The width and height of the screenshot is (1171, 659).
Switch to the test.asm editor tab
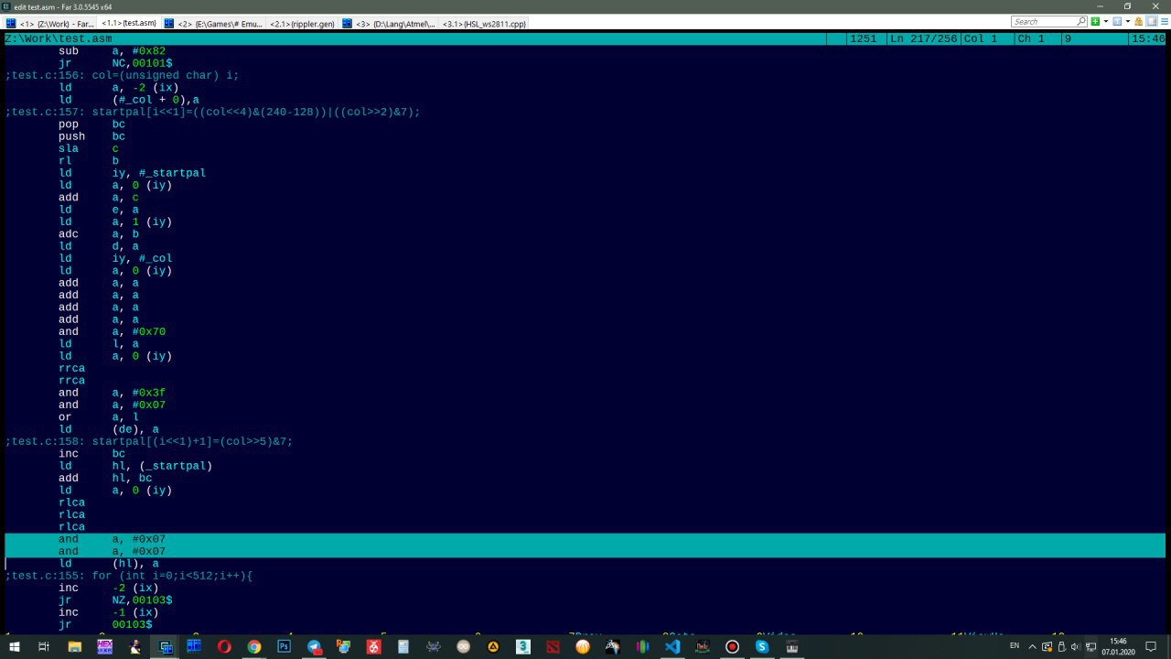tap(128, 23)
